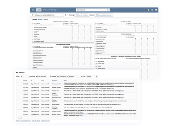Click View in the 07/25/21 memo
This screenshot has height=129, width=170.
coord(81,115)
